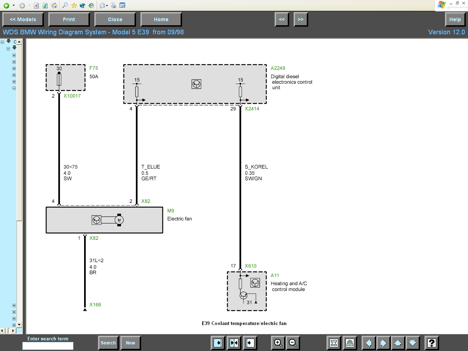Open the Help button

(x=455, y=19)
